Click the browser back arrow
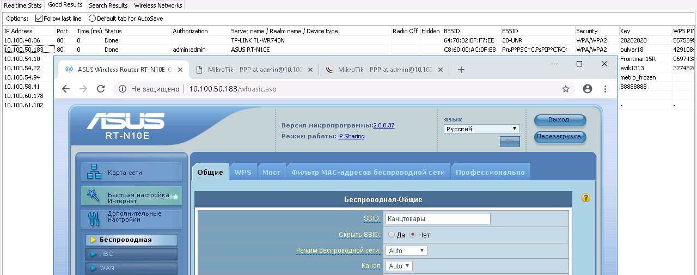Image resolution: width=697 pixels, height=275 pixels. coord(66,88)
